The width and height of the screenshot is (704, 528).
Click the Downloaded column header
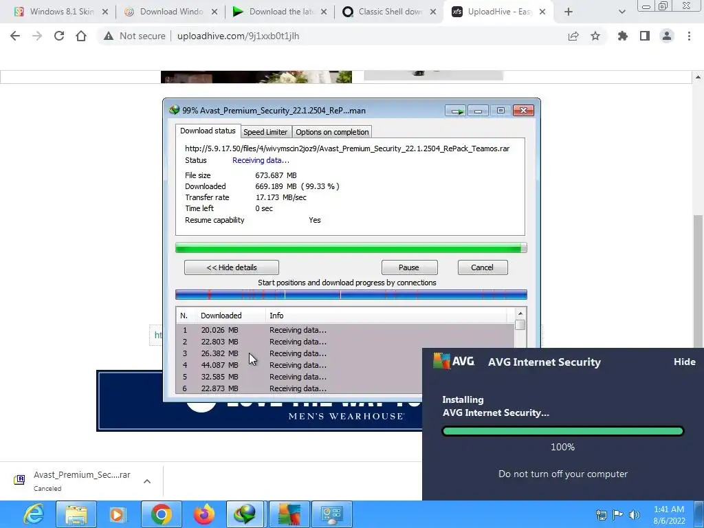(231, 316)
